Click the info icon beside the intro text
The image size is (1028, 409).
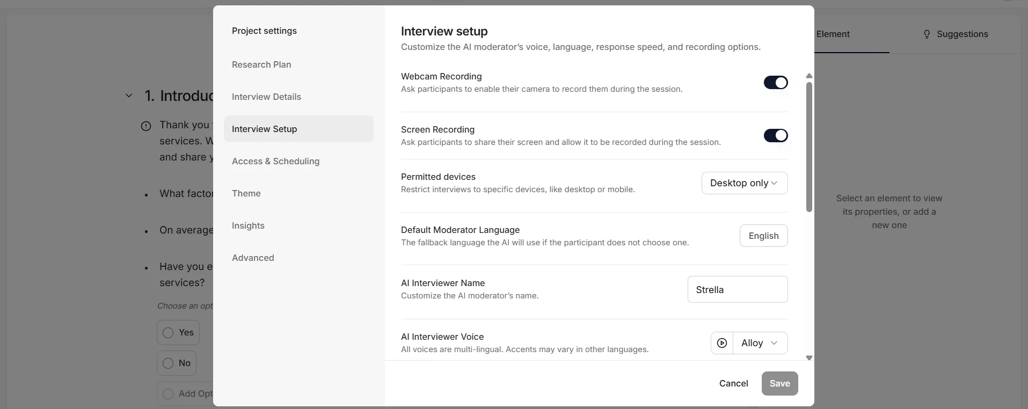click(x=146, y=126)
